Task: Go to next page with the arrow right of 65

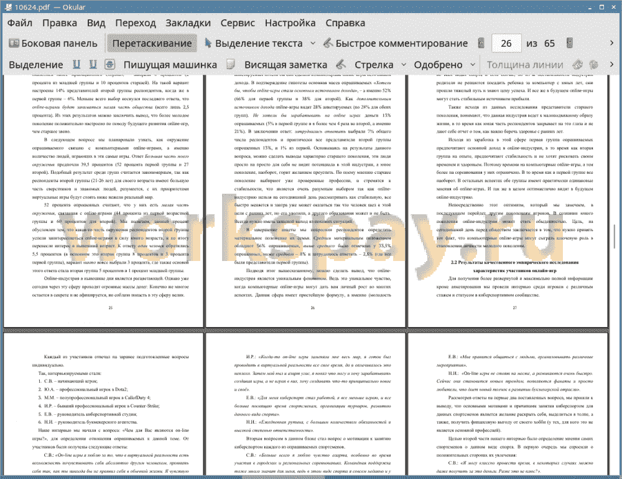Action: [570, 44]
